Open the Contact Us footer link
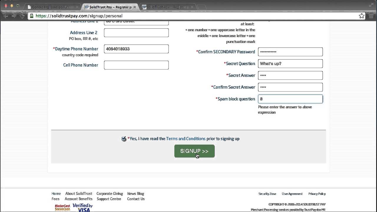Screen dimensions: 377x212 coord(136,199)
